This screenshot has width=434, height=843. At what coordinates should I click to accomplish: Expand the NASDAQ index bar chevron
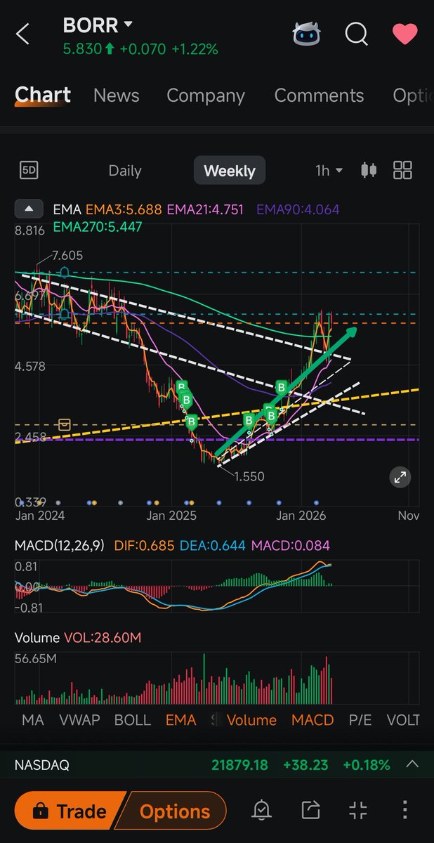[x=412, y=764]
